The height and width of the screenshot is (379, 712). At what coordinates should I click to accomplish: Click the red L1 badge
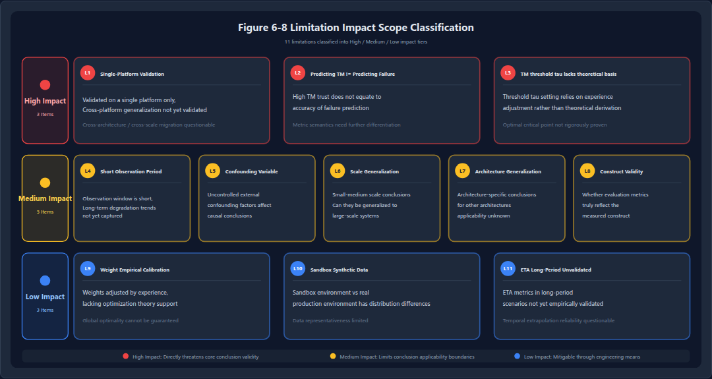[88, 73]
